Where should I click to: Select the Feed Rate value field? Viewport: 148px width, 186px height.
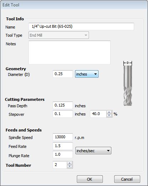[63, 146]
